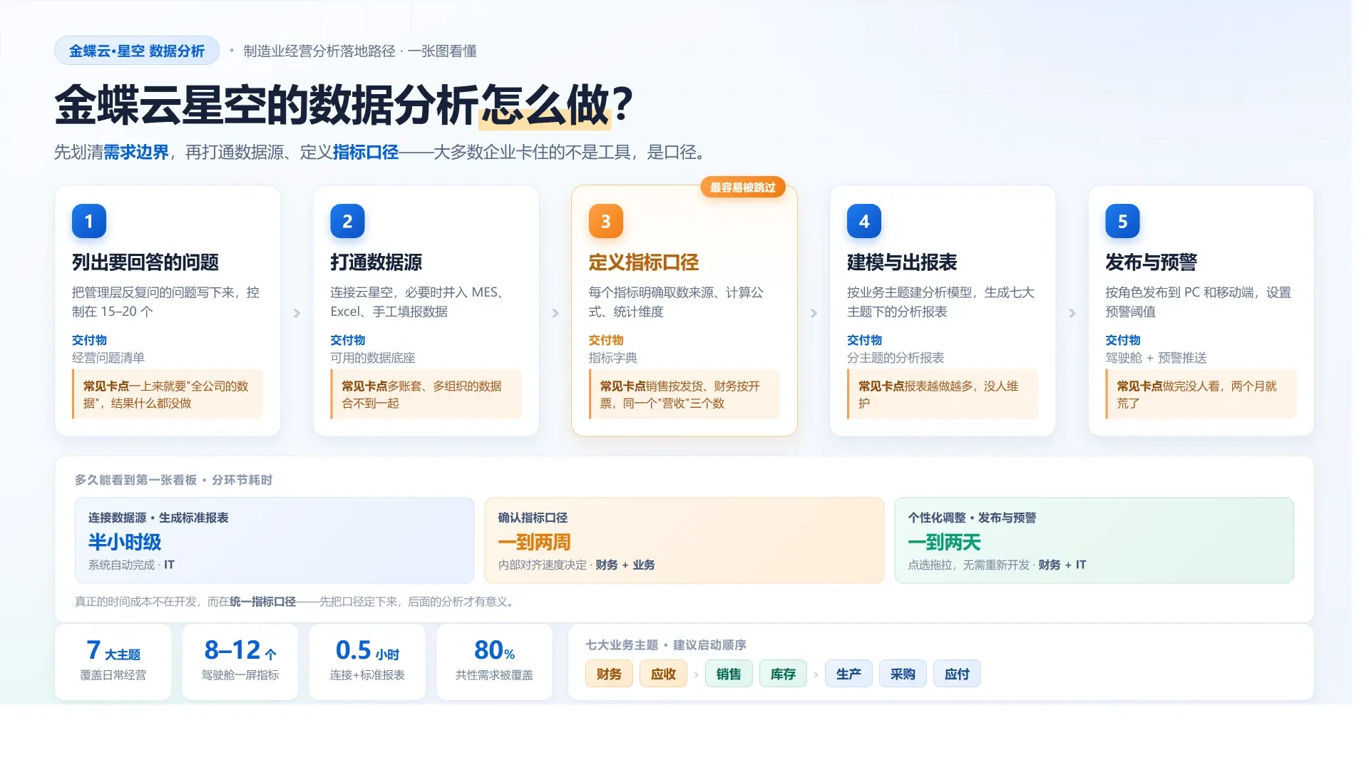Viewport: 1369px width, 770px height.
Task: Click the 建模与出报表 card title
Action: 902,262
